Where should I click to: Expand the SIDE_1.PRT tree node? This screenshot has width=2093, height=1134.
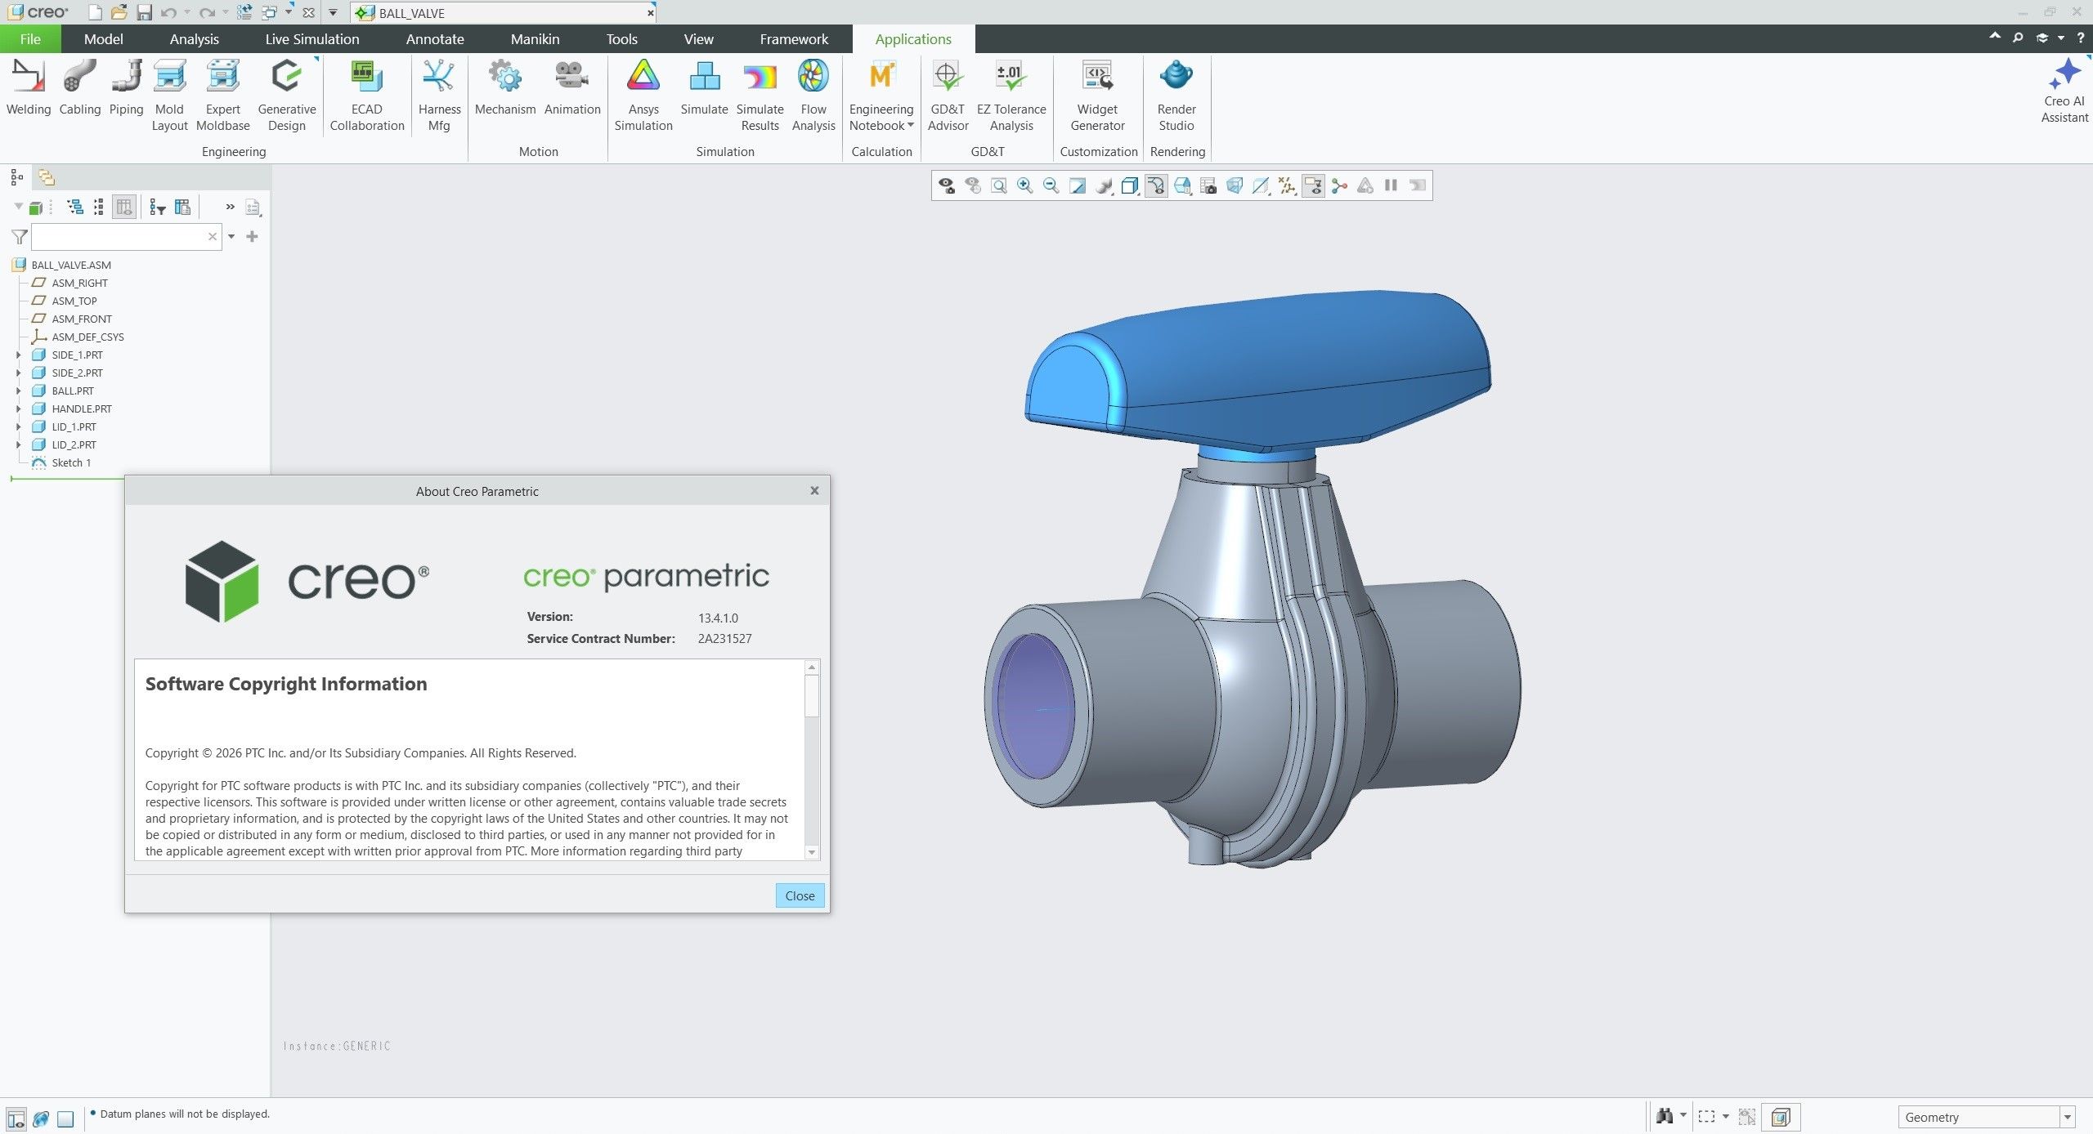coord(18,355)
